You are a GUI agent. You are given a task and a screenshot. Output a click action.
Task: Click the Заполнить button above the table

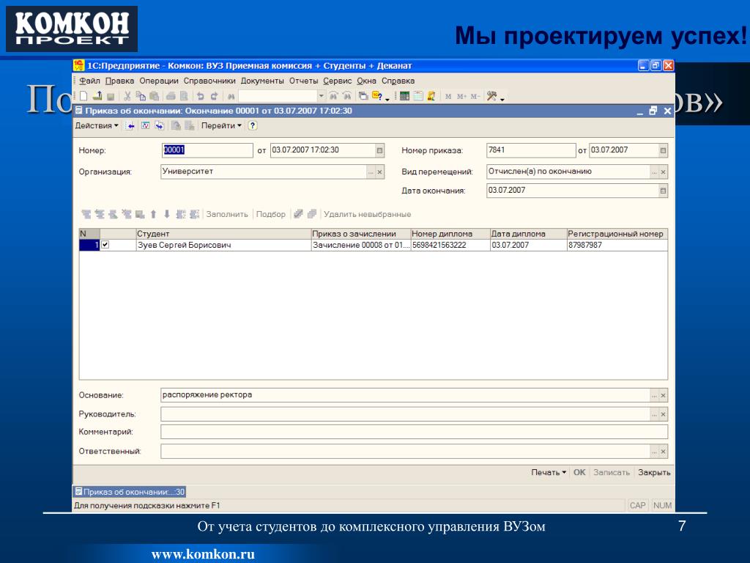tap(227, 214)
